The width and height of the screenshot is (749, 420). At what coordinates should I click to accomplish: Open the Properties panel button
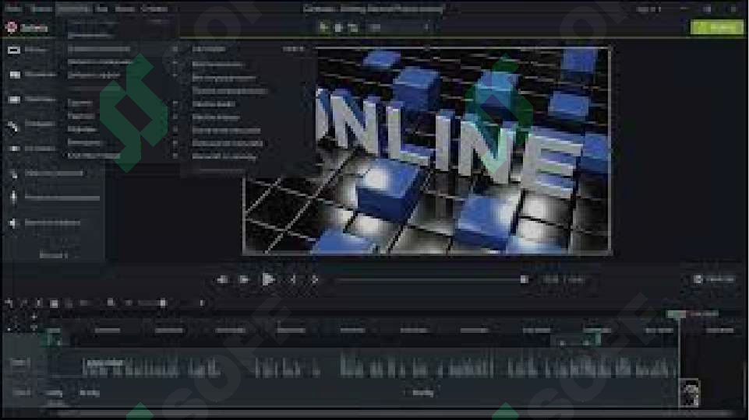coord(715,279)
